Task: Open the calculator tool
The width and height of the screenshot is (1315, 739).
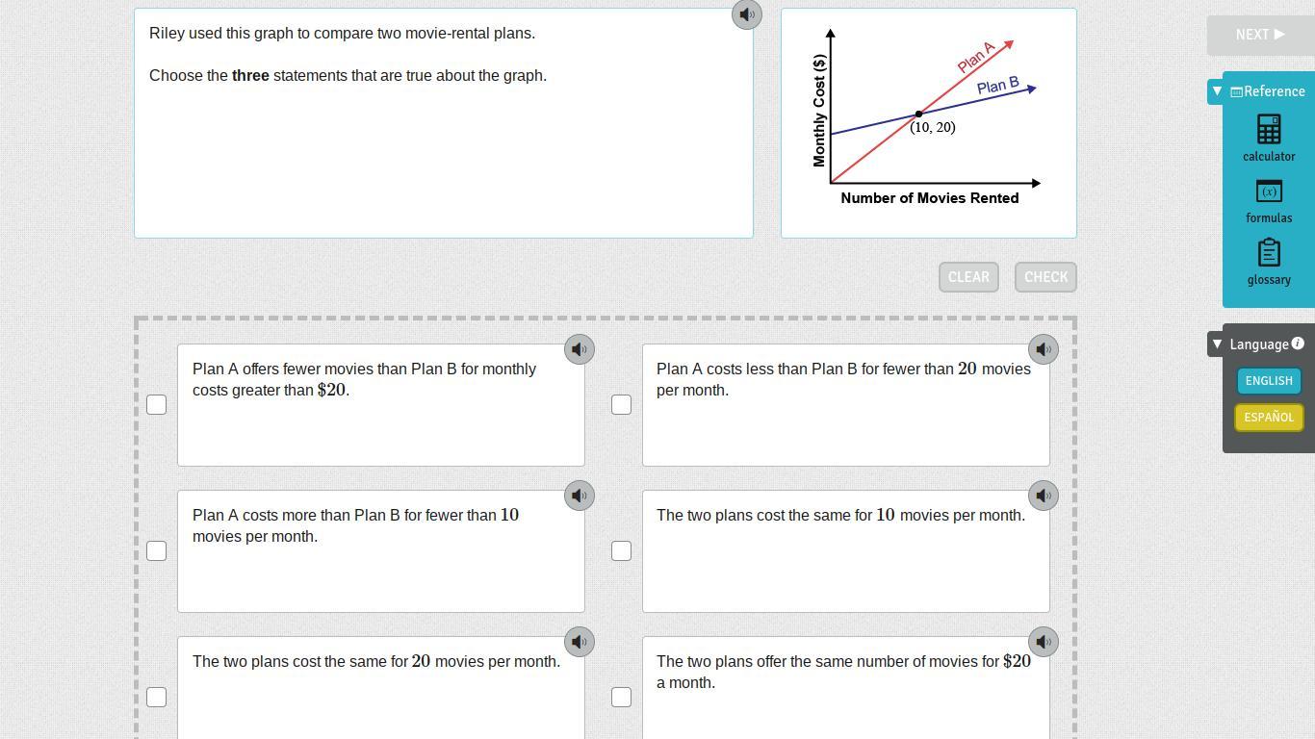Action: point(1269,139)
